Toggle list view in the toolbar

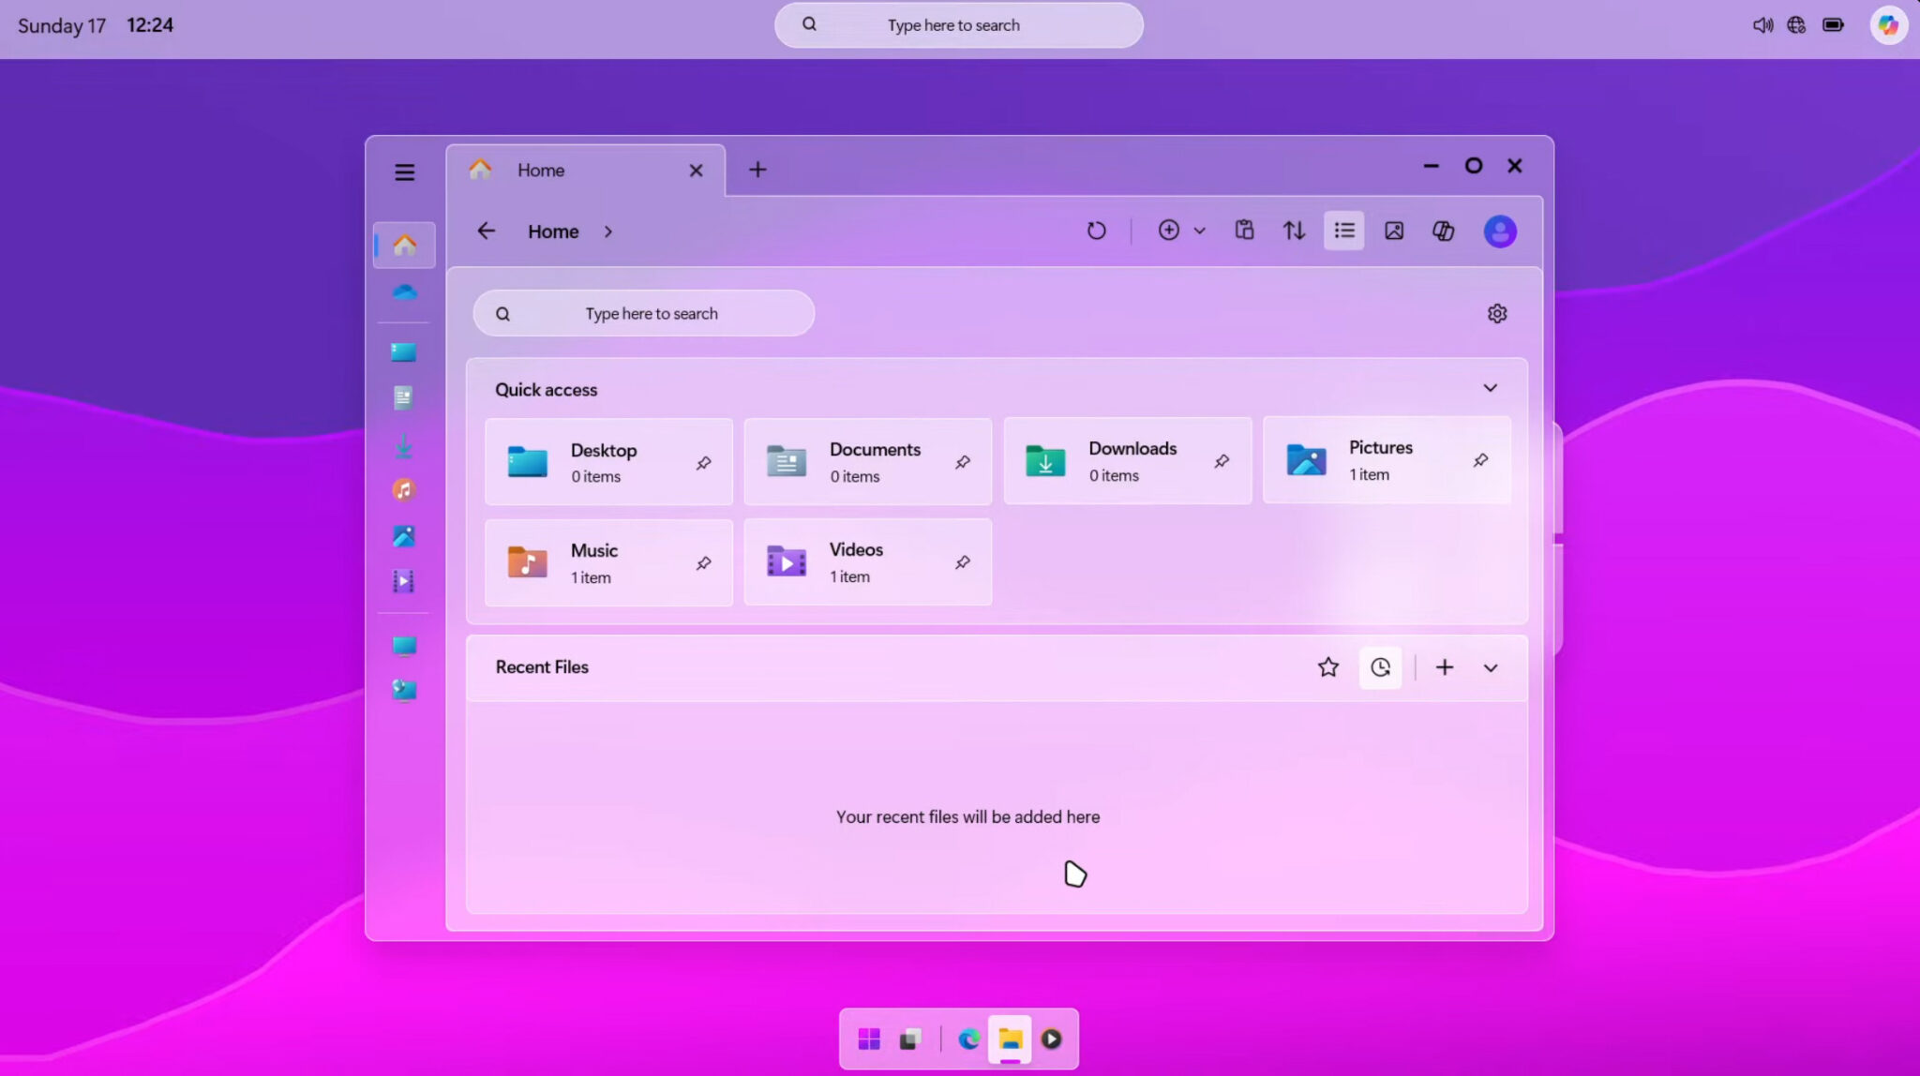tap(1342, 231)
